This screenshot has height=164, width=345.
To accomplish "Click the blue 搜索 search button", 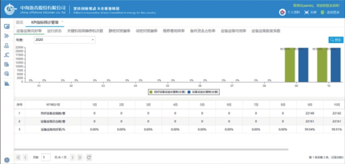I will (336, 40).
